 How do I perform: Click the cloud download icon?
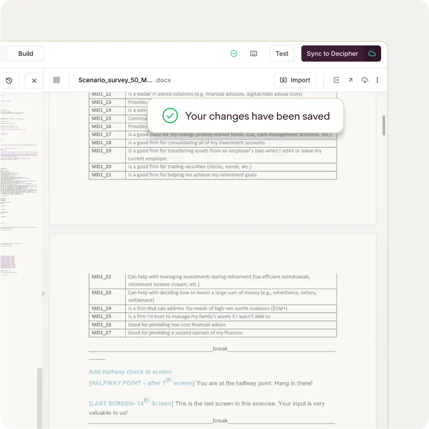[365, 80]
